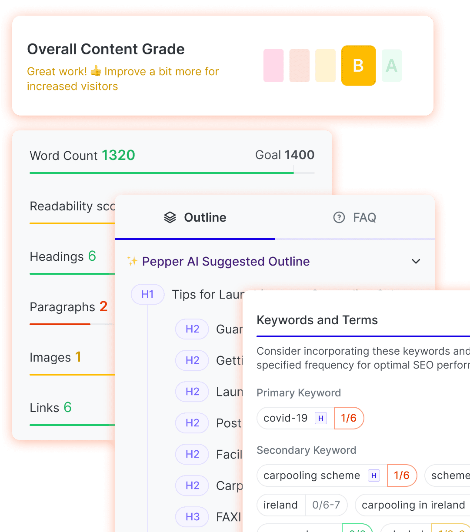This screenshot has height=532, width=470.
Task: Click the thumbs-up emoji in grade message
Action: (96, 71)
